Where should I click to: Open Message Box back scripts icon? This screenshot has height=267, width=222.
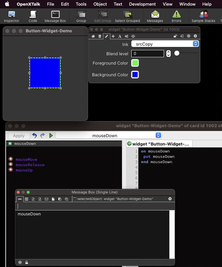point(60,199)
